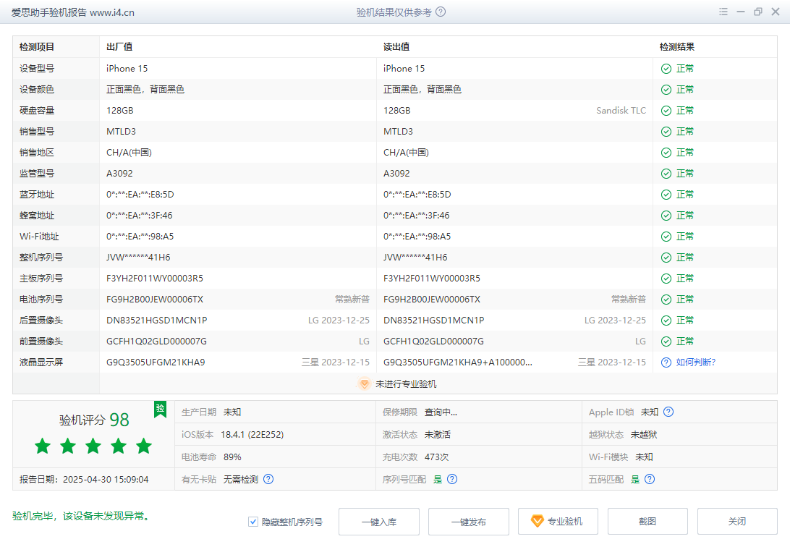
Task: Click the green check icon in 前置摄像头 row
Action: (x=666, y=342)
